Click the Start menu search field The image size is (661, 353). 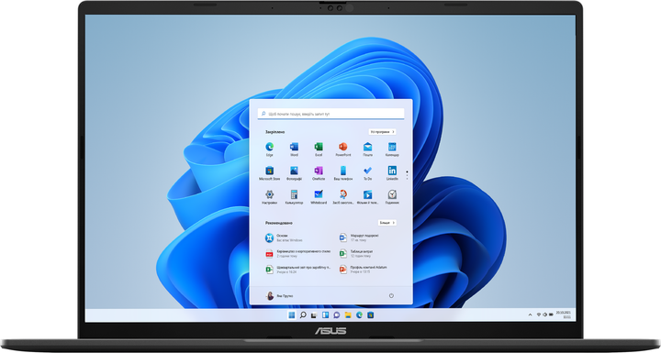point(330,114)
